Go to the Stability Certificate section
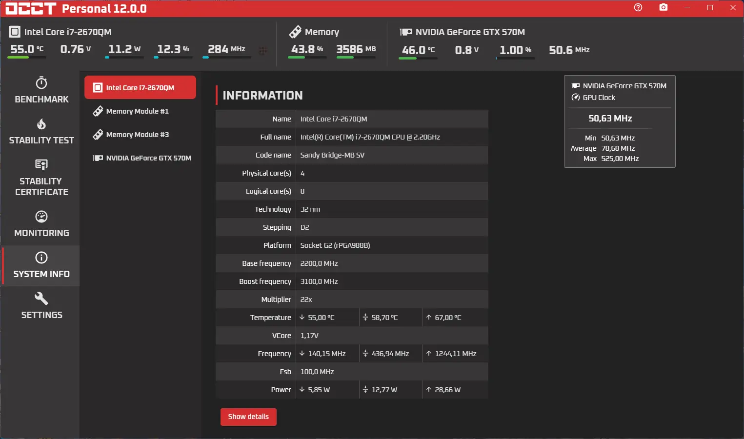This screenshot has height=439, width=744. coord(41,178)
